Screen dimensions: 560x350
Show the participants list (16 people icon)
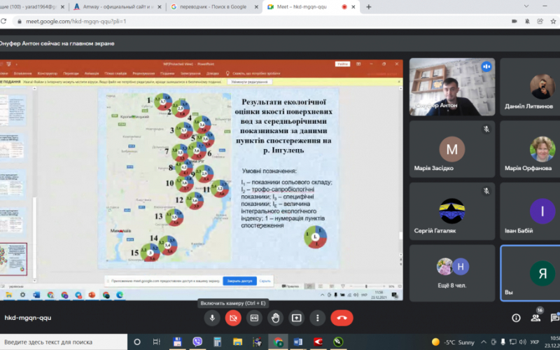tap(535, 318)
